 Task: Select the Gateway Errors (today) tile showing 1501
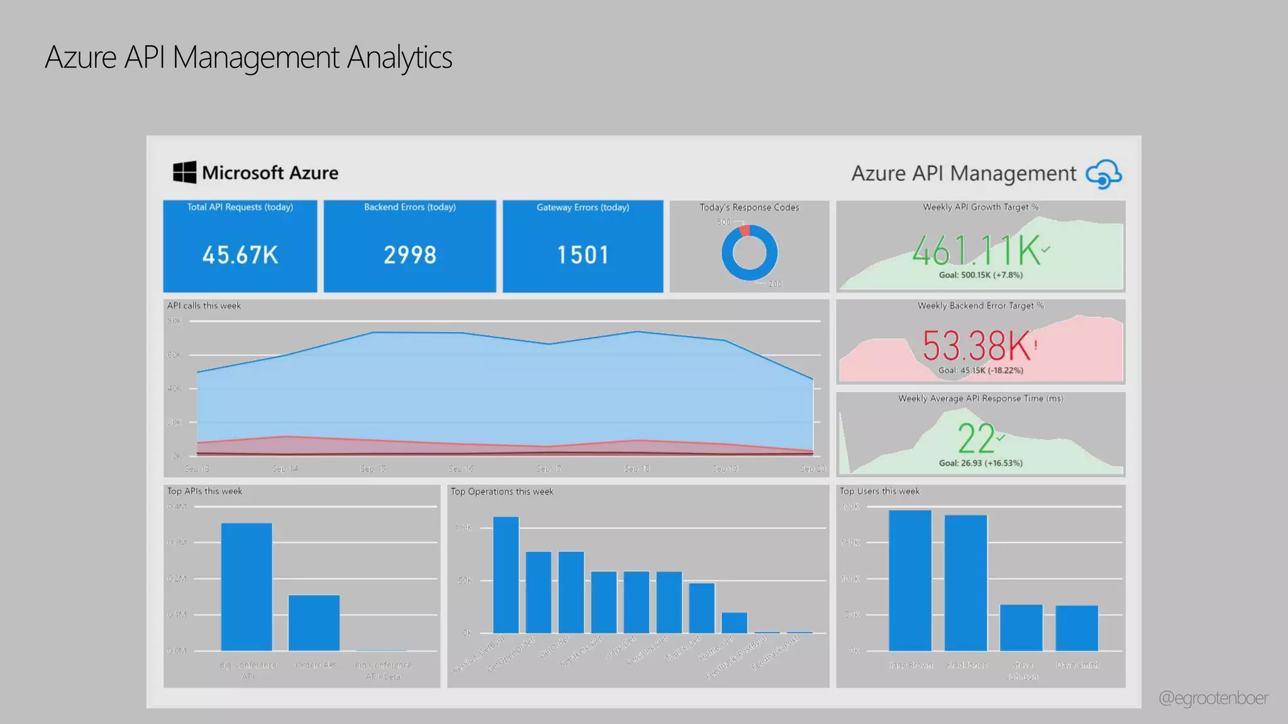(x=582, y=246)
